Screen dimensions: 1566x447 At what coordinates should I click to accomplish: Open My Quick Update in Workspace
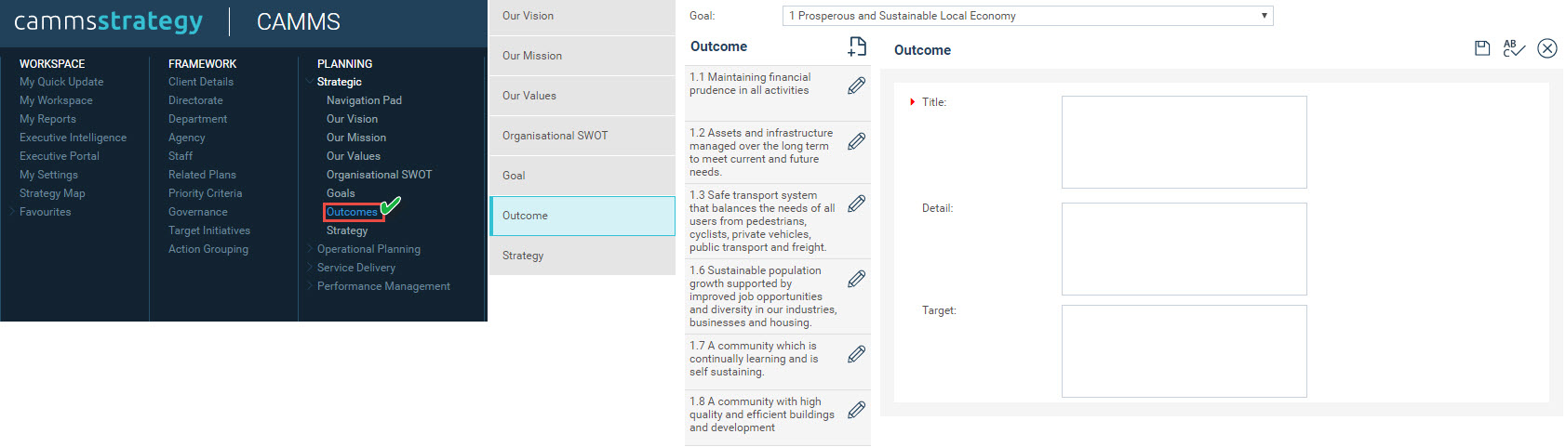[61, 82]
